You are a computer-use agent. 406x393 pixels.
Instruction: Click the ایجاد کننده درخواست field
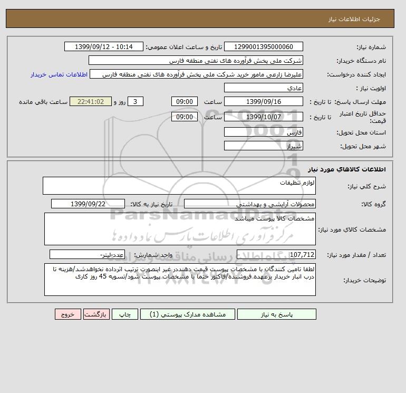tap(196, 74)
